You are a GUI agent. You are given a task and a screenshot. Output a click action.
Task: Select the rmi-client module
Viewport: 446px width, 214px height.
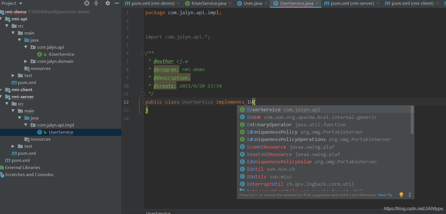pyautogui.click(x=22, y=89)
